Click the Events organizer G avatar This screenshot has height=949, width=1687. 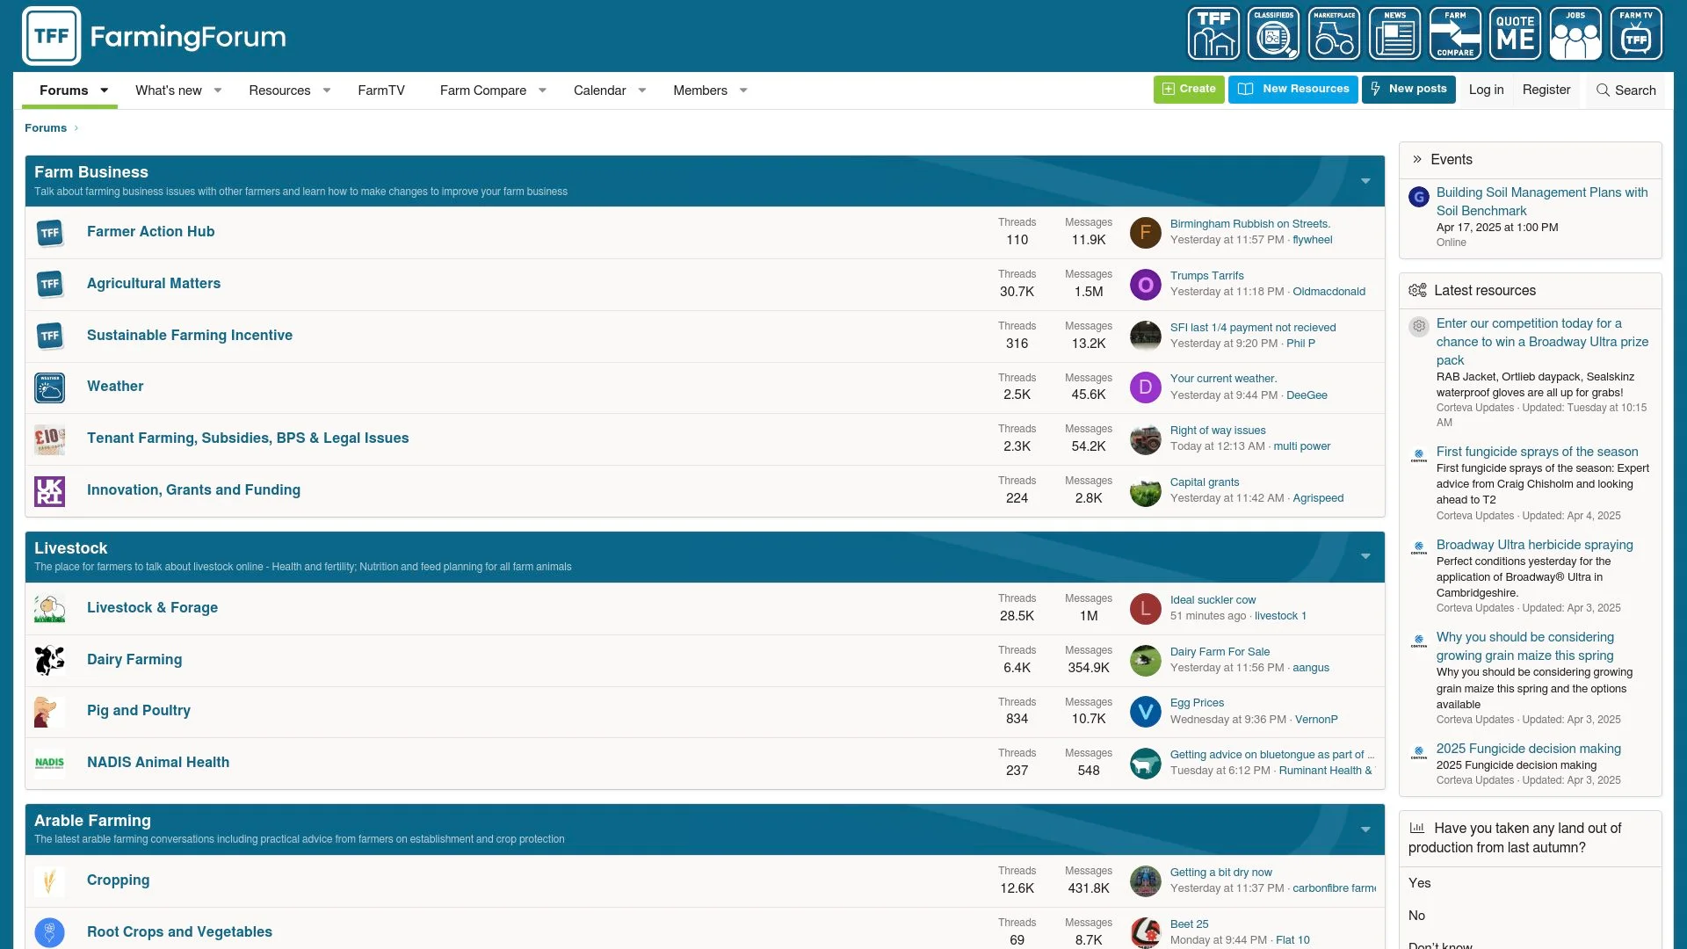click(1419, 197)
